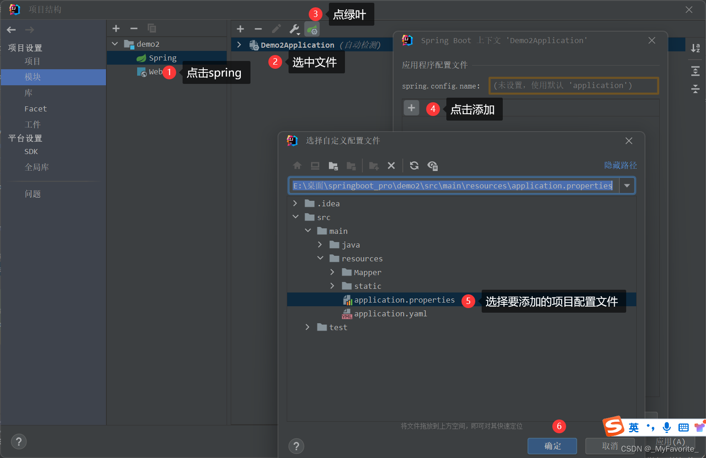Screen dimensions: 706x458
Task: Click the 隐藏路径 link to hide paths
Action: tap(621, 165)
